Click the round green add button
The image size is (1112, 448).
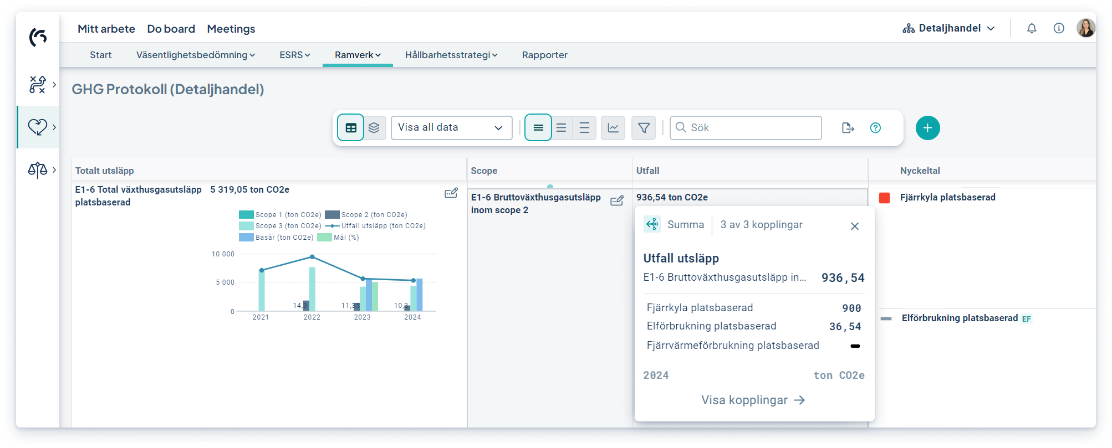(927, 128)
